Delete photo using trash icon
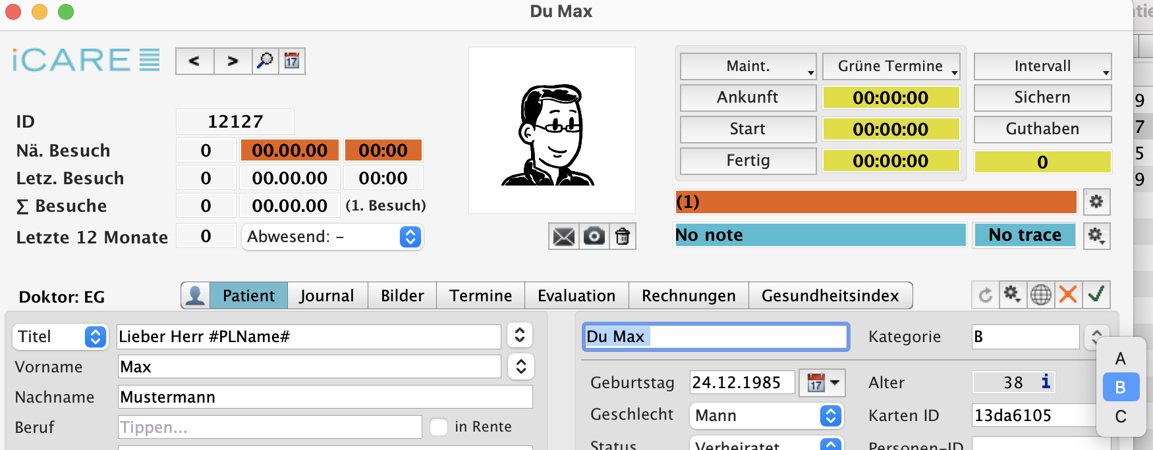Screen dimensions: 1153x450 click(x=623, y=236)
